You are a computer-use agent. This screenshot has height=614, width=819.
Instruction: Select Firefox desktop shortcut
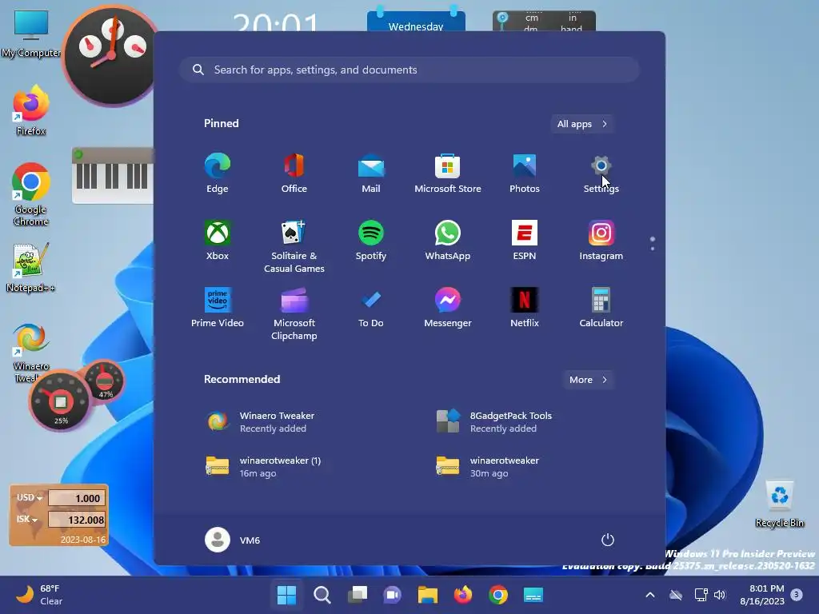point(31,110)
